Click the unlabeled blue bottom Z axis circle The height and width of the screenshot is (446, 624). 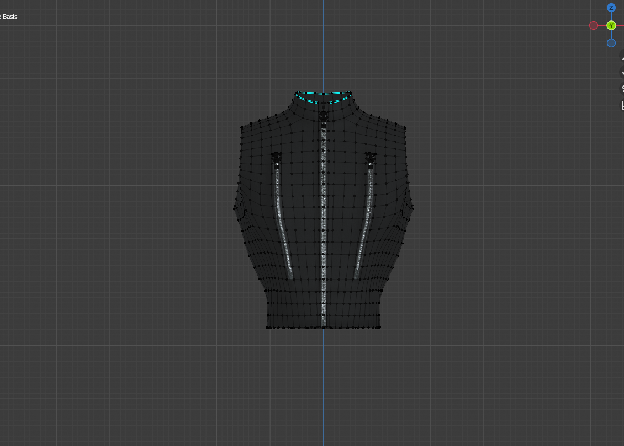click(x=611, y=43)
